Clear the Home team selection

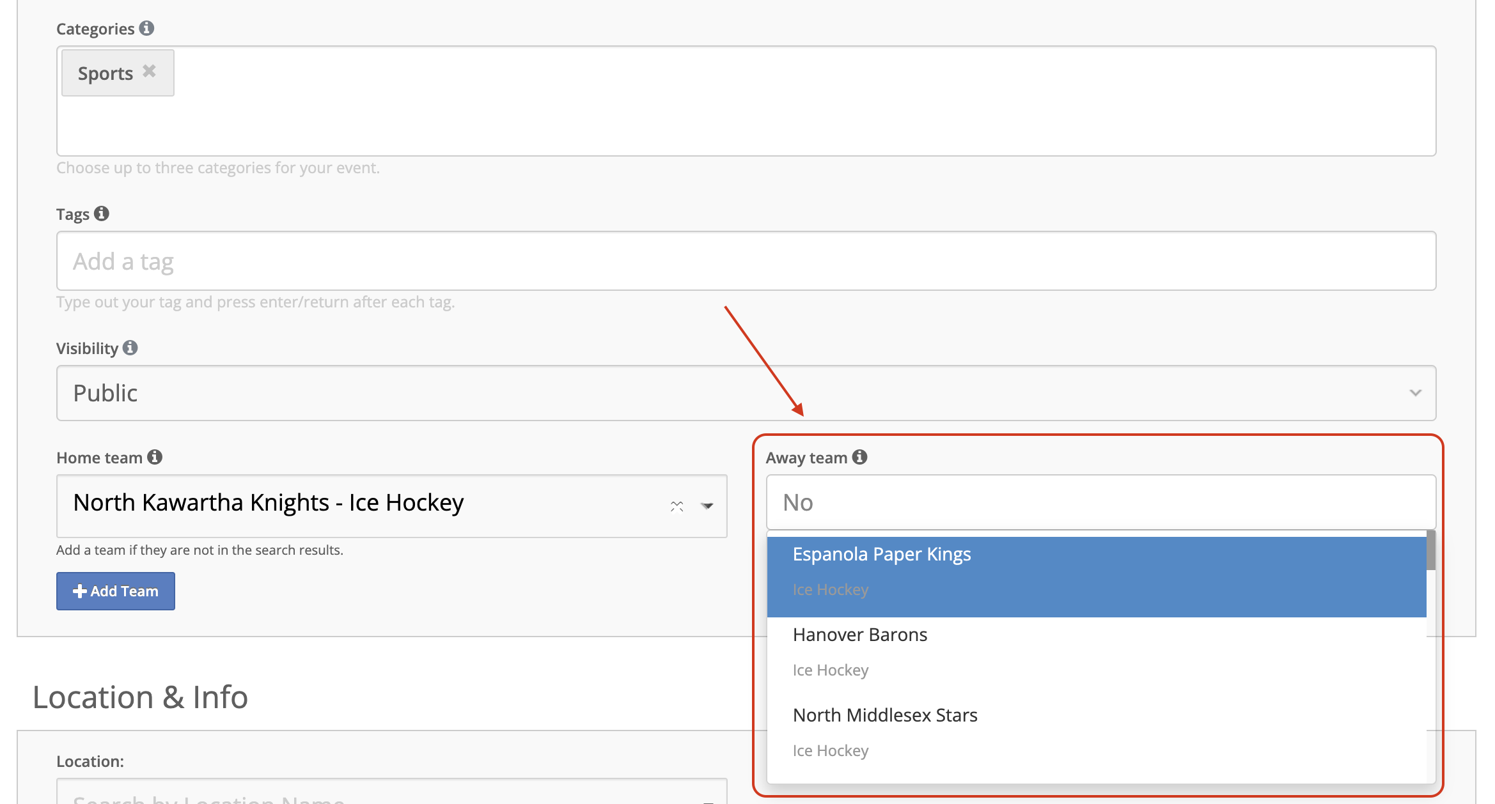click(x=677, y=506)
